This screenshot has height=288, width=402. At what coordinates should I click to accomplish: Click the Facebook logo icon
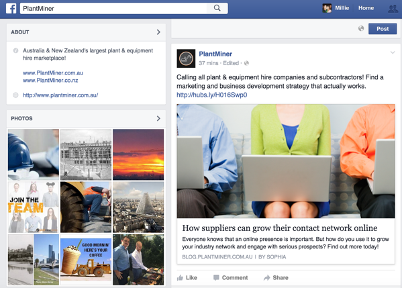pos(11,8)
